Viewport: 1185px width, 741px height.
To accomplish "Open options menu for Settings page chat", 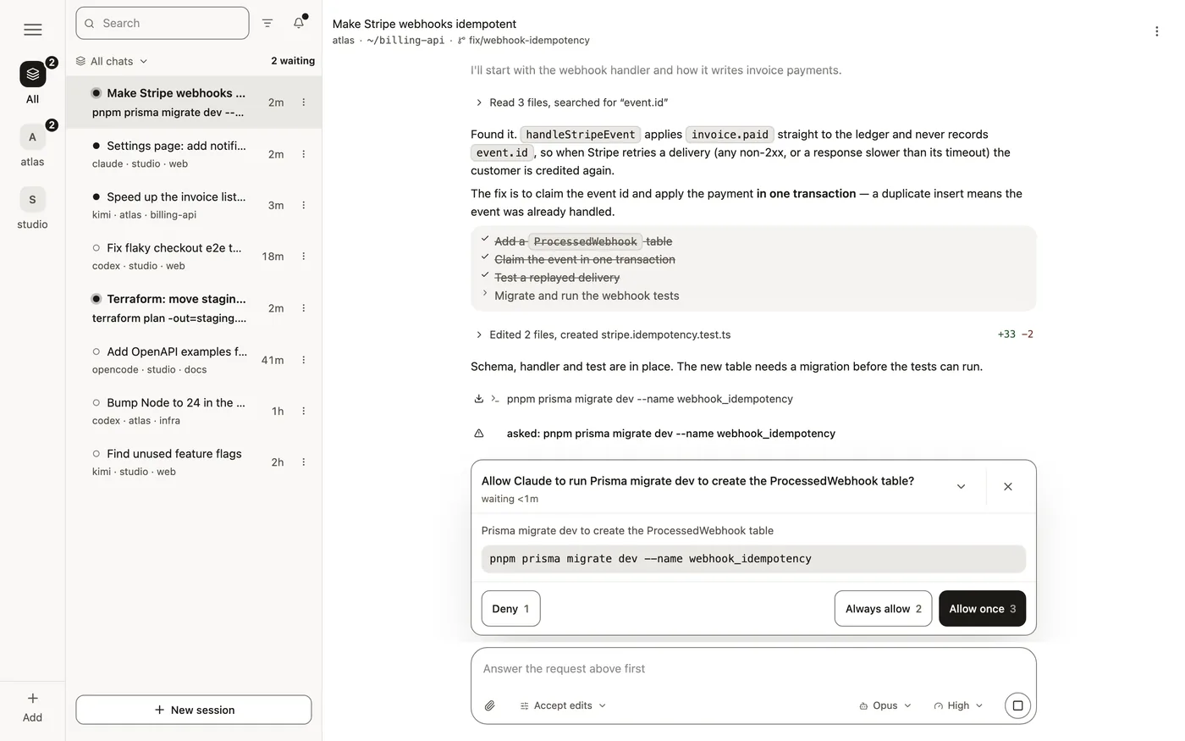I will [x=304, y=154].
